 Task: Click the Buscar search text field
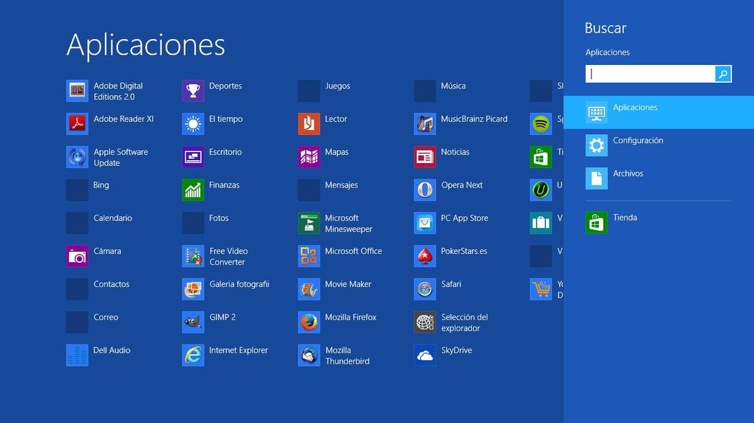tap(650, 74)
